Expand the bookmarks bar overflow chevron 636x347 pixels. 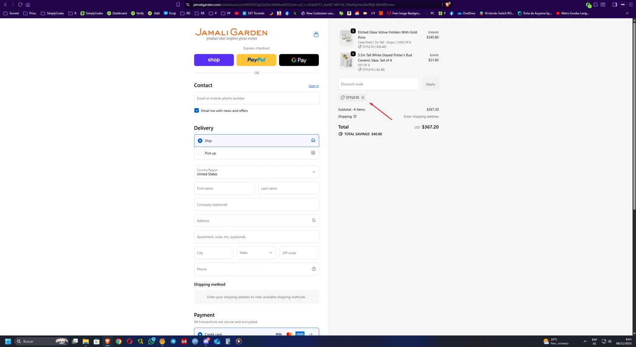pos(627,13)
